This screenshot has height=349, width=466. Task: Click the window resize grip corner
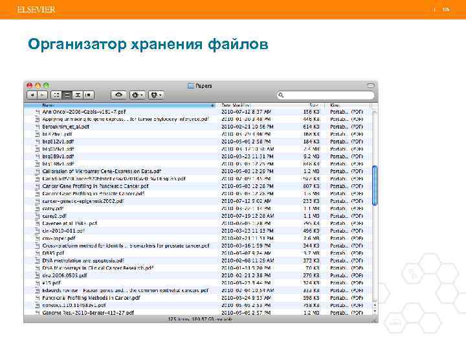pos(375,320)
